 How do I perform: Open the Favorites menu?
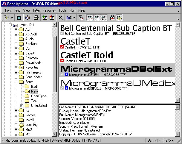(x=49, y=10)
